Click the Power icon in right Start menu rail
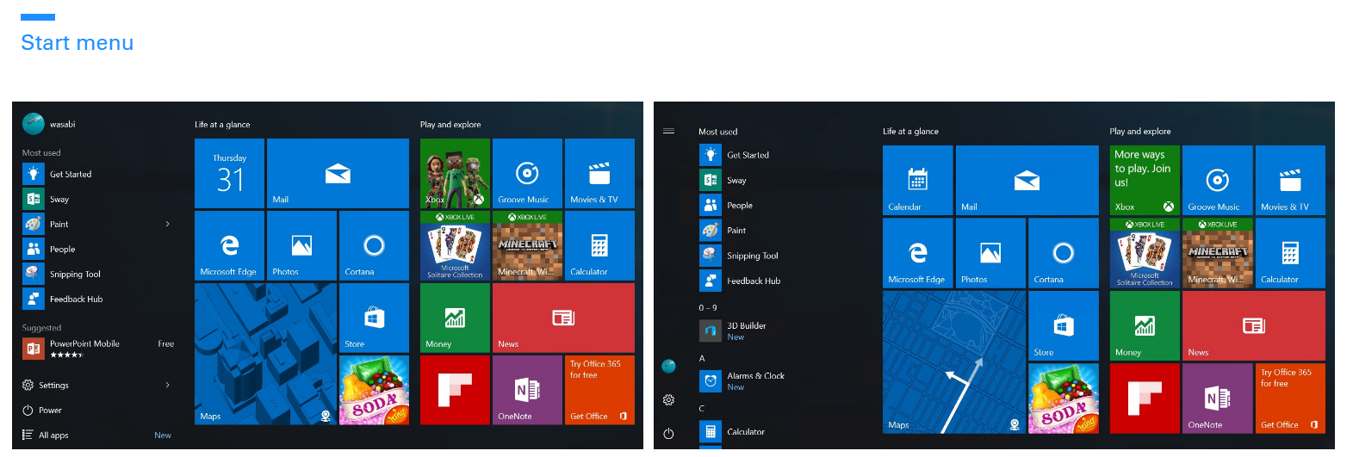 (668, 433)
